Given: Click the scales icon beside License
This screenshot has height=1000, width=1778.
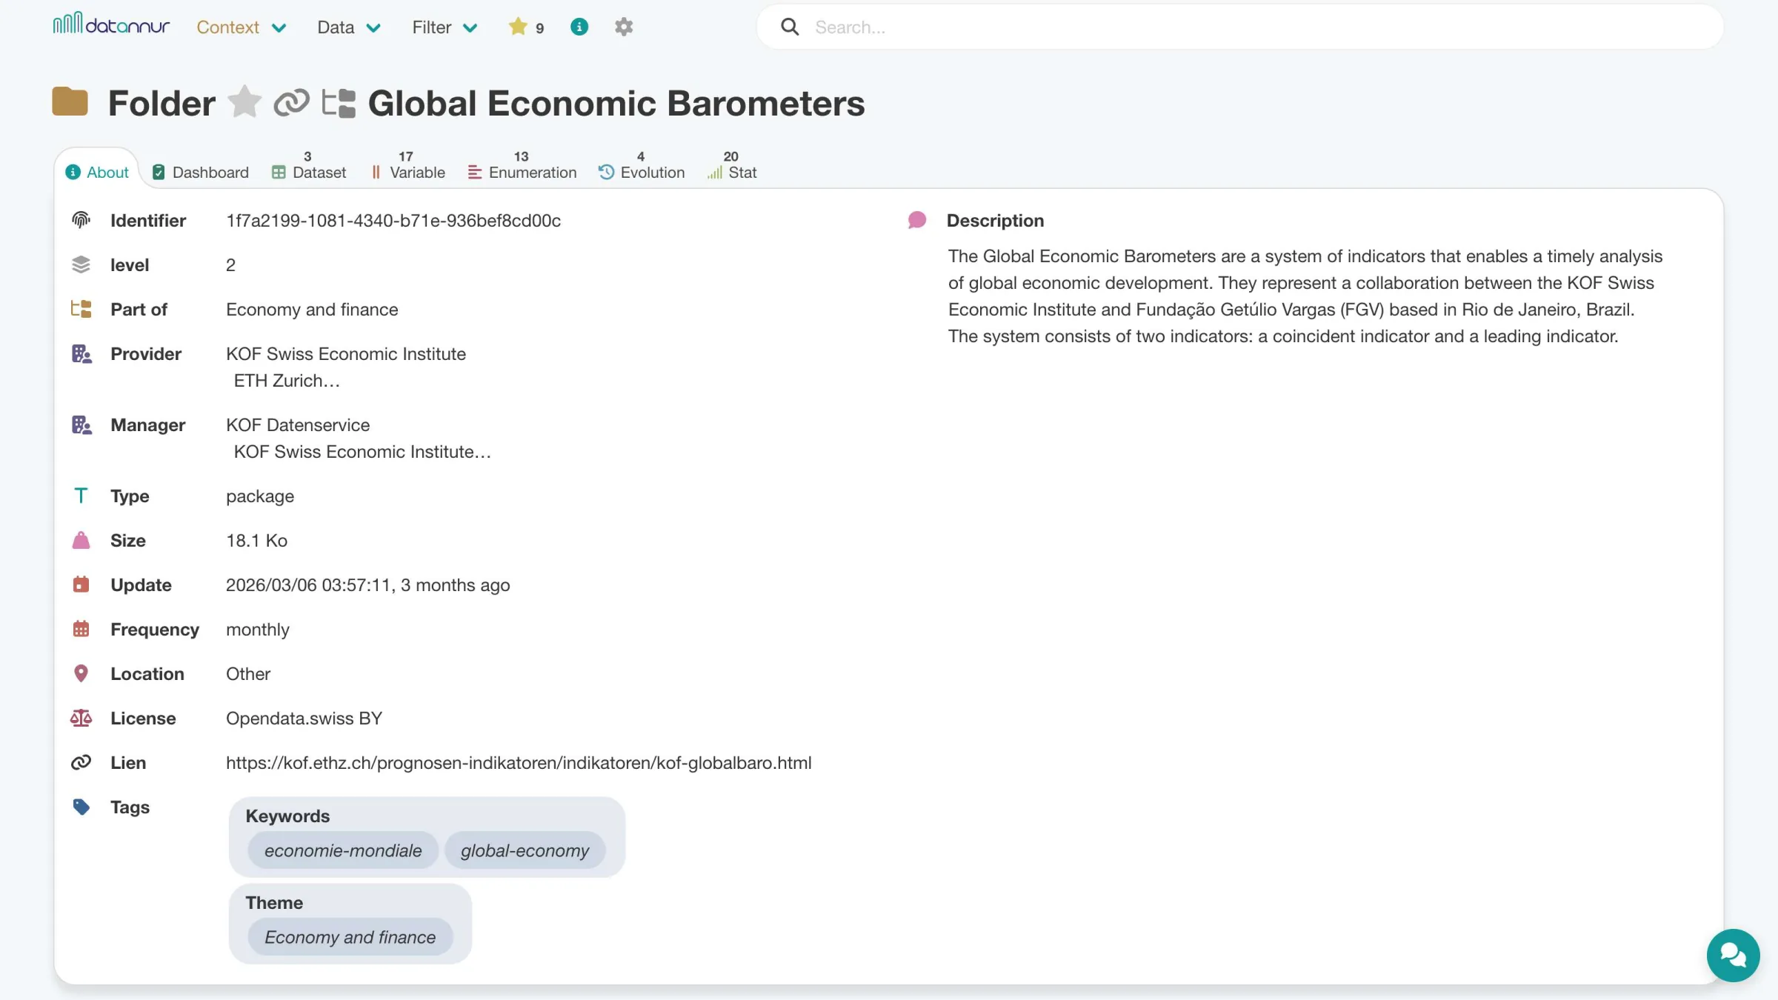Looking at the screenshot, I should point(81,718).
